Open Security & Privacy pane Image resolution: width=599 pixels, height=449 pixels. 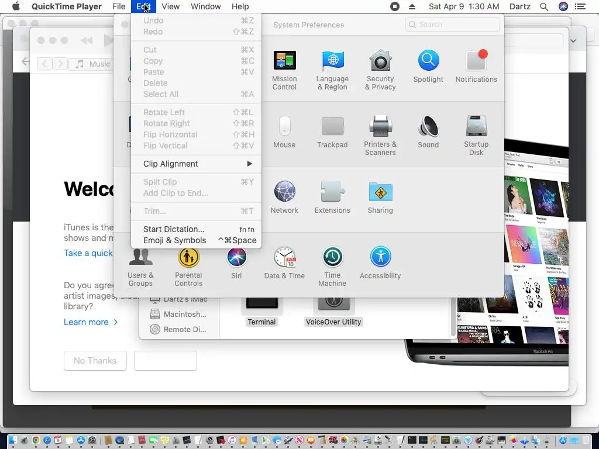point(380,70)
